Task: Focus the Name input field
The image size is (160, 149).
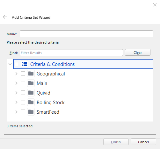Action: 86,34
